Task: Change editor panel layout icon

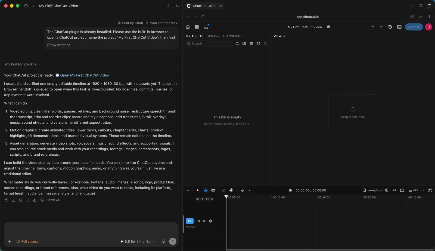Action: 399,27
